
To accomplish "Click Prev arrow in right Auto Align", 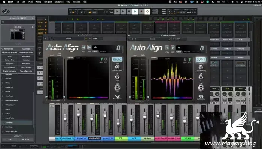I will 167,48.
